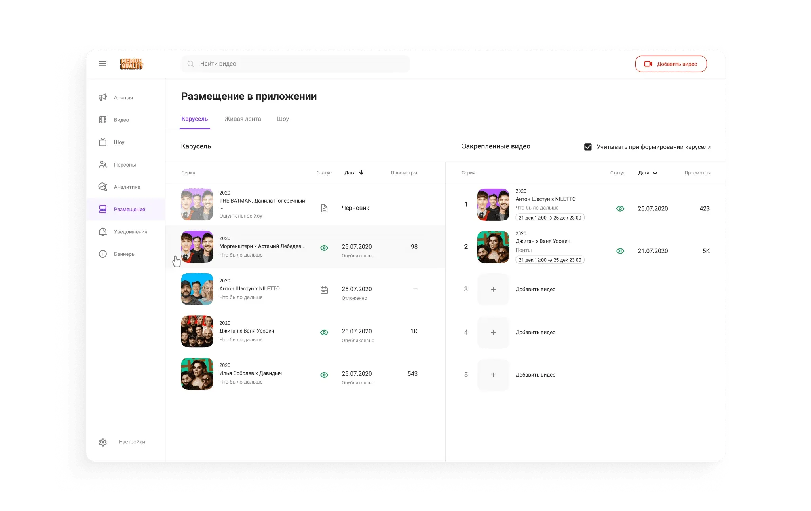Open the Баннеры info icon
Image resolution: width=811 pixels, height=511 pixels.
coord(103,254)
